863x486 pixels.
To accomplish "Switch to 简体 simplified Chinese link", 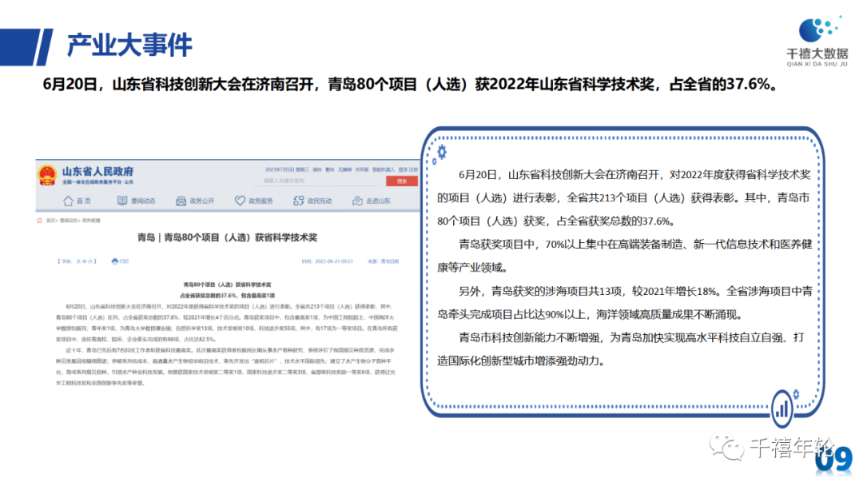I will pyautogui.click(x=317, y=169).
